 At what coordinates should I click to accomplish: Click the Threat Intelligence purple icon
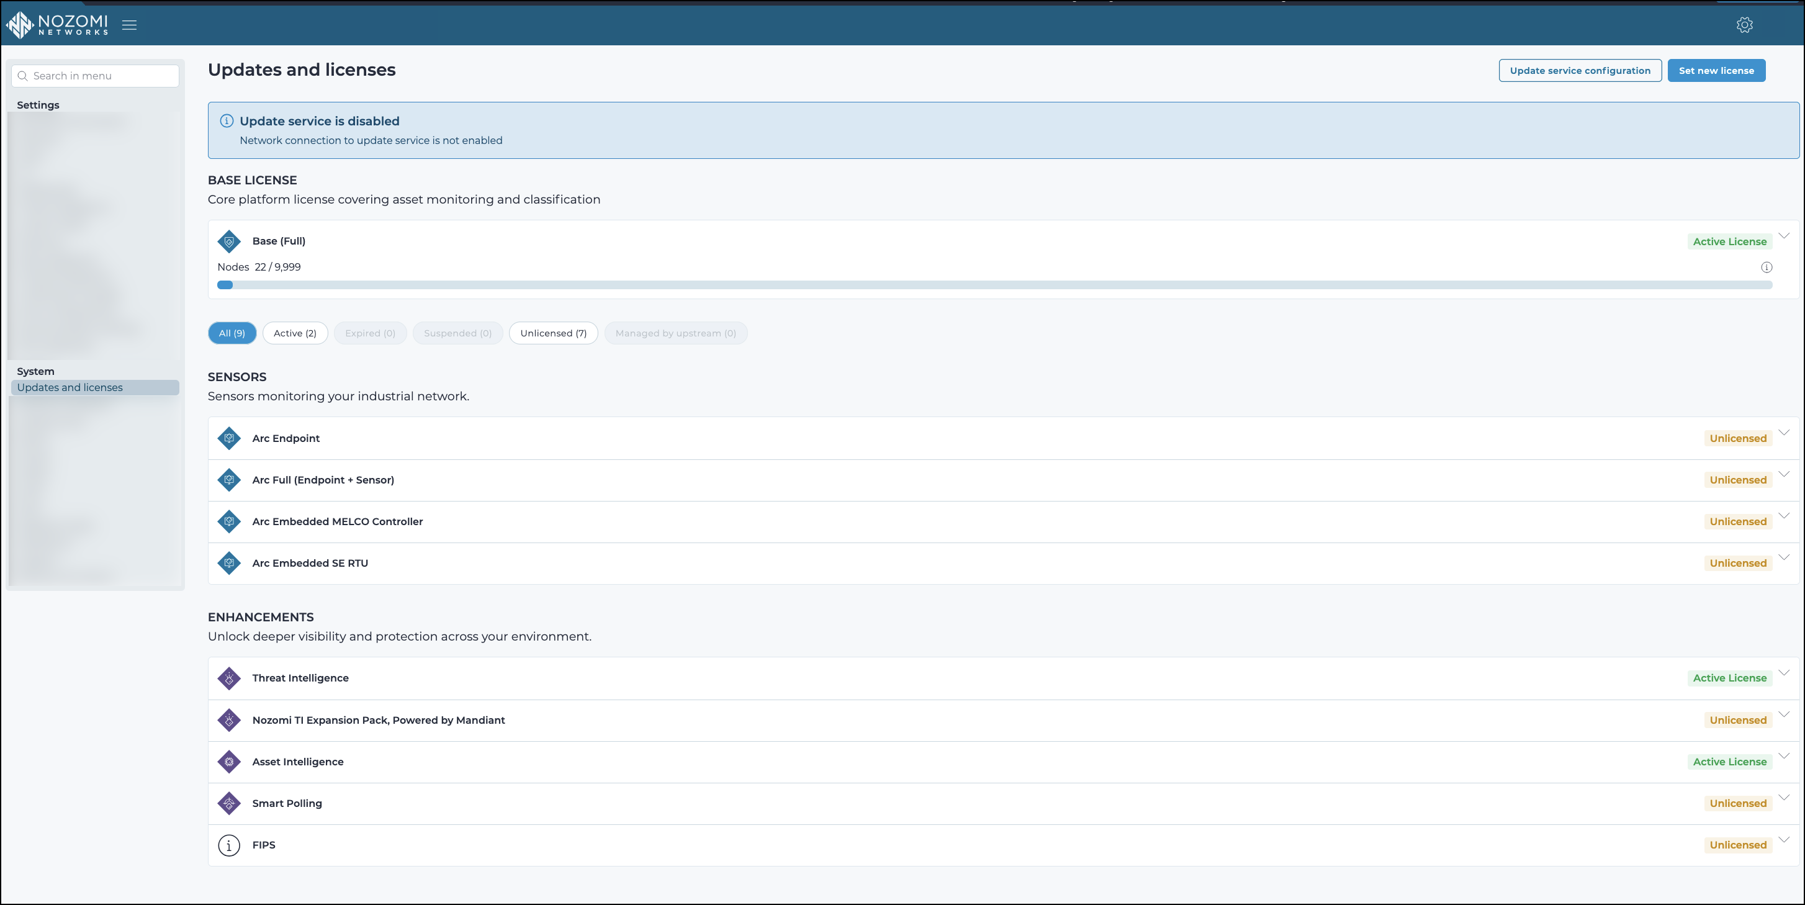click(x=229, y=678)
